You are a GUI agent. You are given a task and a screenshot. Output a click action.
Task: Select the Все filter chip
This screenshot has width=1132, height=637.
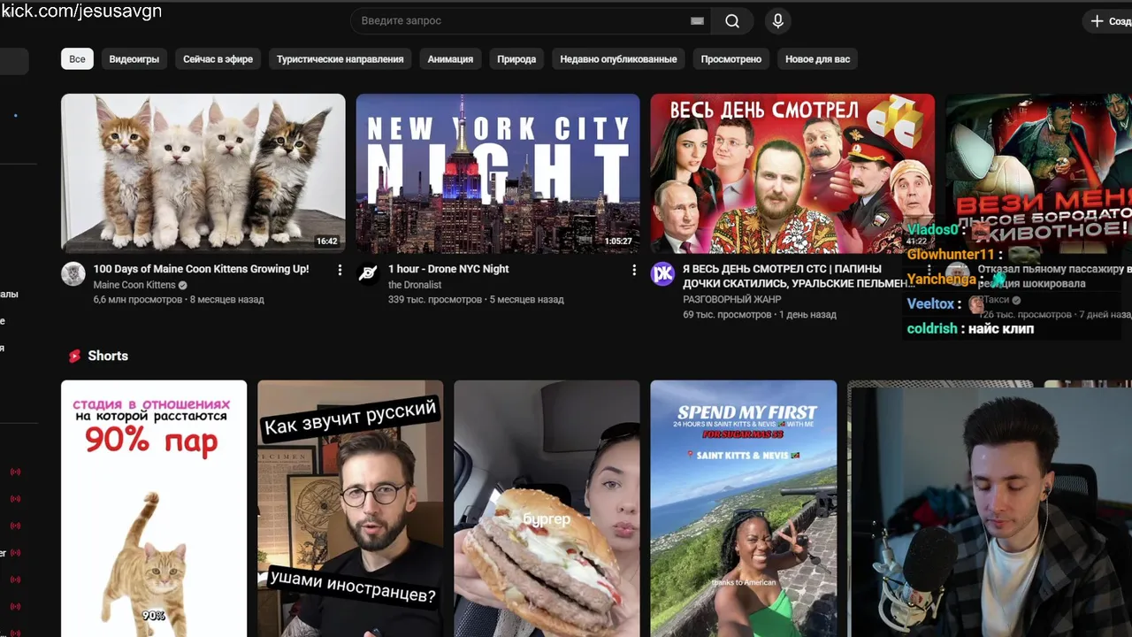point(77,59)
